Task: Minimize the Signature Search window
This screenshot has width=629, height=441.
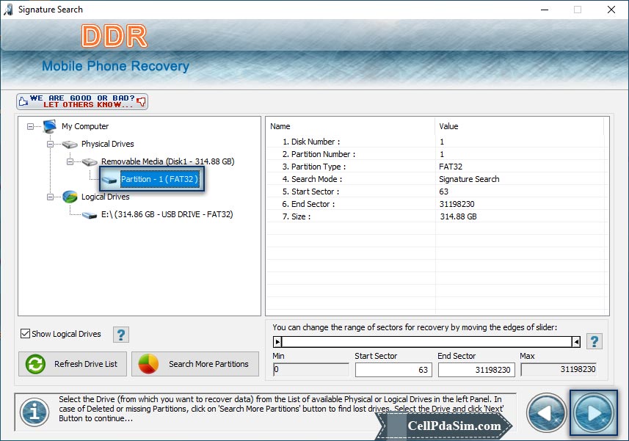Action: [545, 10]
